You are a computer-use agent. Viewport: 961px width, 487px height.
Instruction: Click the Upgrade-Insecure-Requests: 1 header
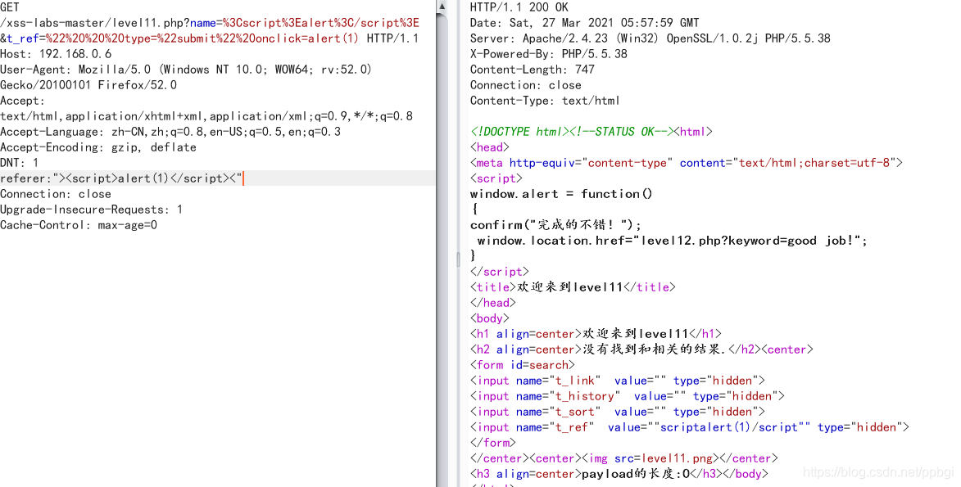91,210
